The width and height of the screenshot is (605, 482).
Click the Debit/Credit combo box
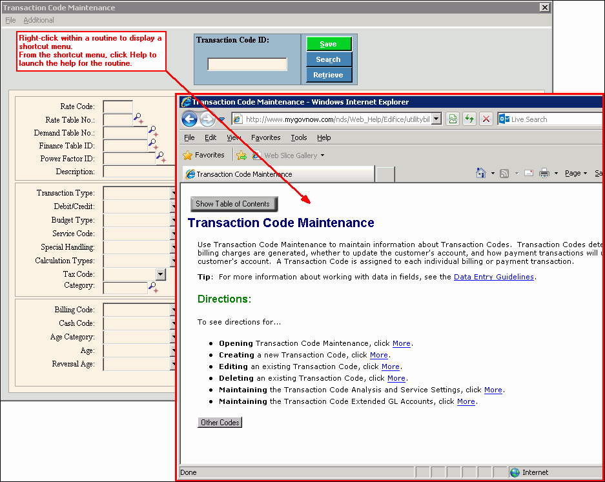[139, 206]
